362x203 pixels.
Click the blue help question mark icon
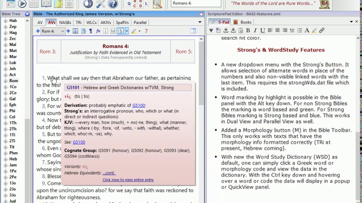tap(113, 4)
